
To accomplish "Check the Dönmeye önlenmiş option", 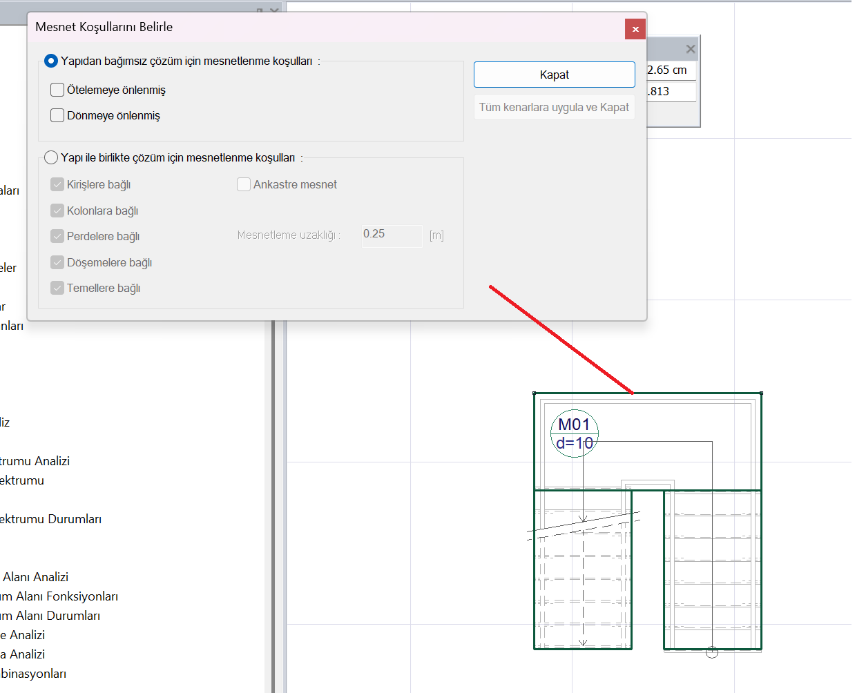I will click(57, 115).
